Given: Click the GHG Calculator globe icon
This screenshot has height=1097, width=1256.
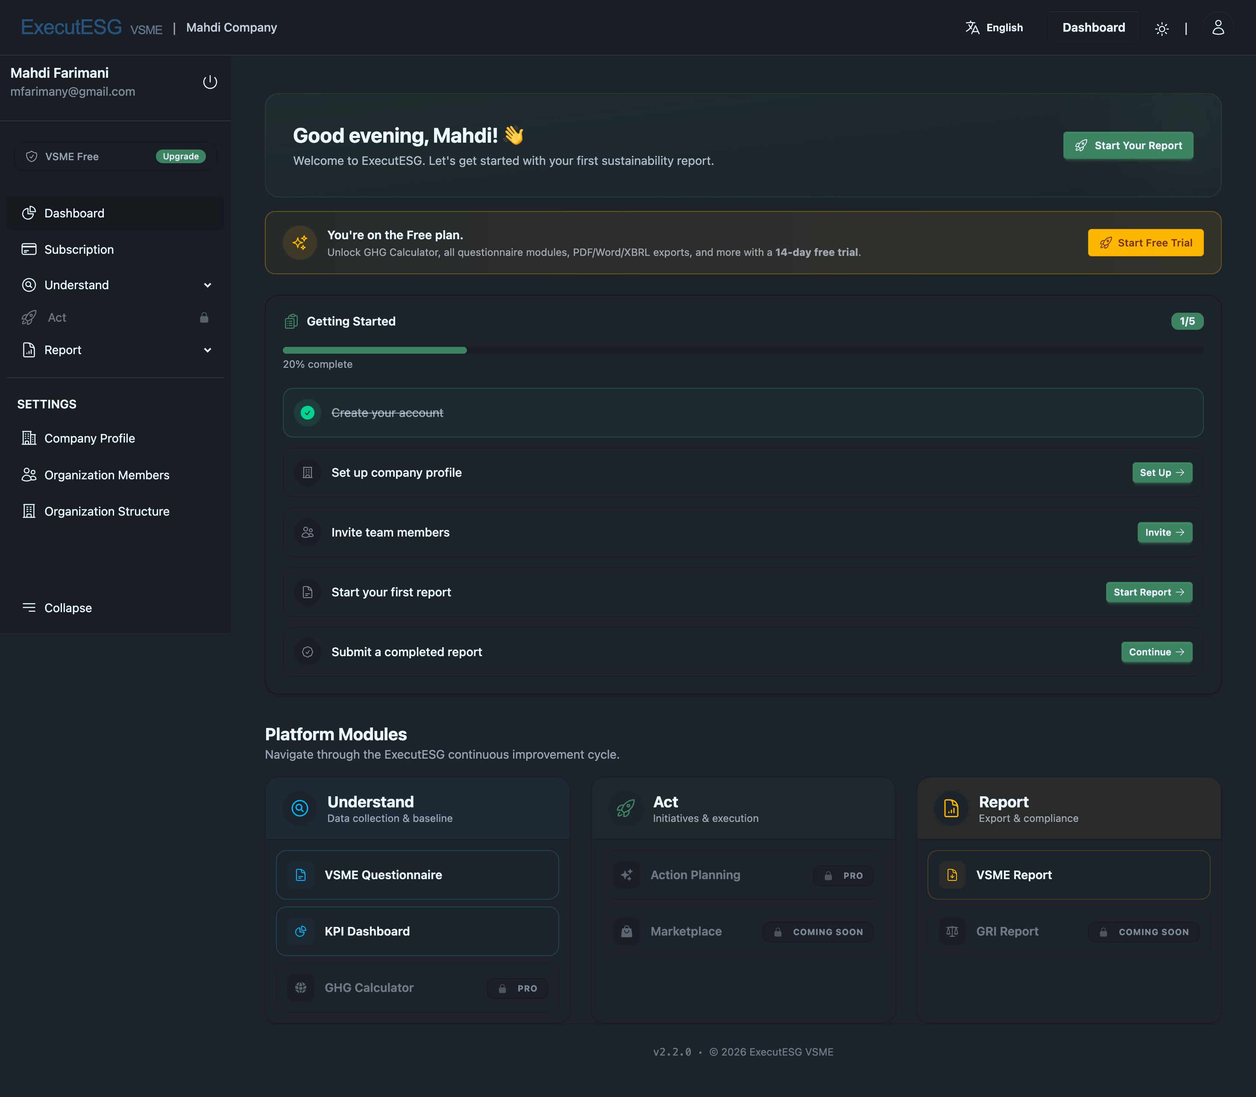Looking at the screenshot, I should (300, 987).
